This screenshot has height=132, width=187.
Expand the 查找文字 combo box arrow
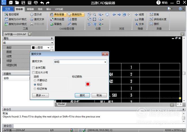[105, 62]
